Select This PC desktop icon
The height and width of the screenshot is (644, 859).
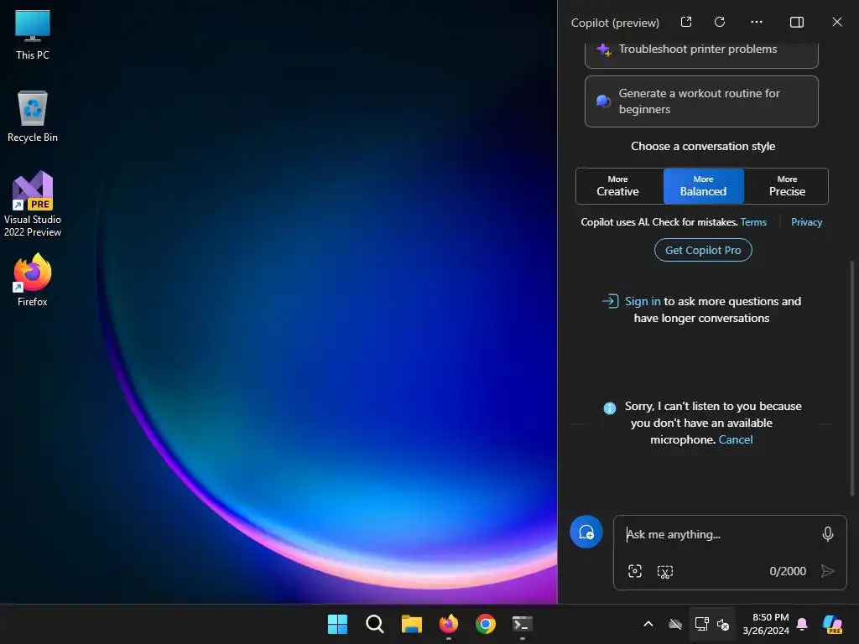(x=33, y=34)
